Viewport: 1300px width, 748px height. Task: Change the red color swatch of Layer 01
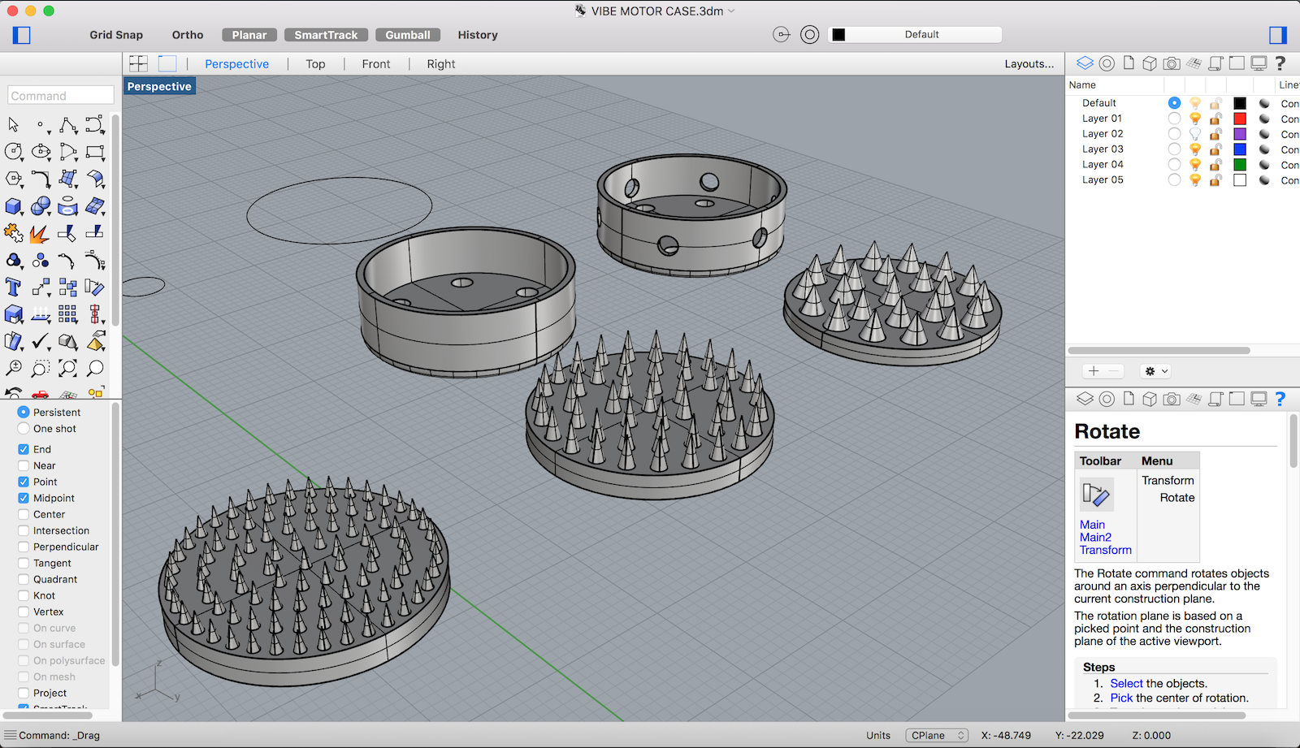pyautogui.click(x=1240, y=119)
